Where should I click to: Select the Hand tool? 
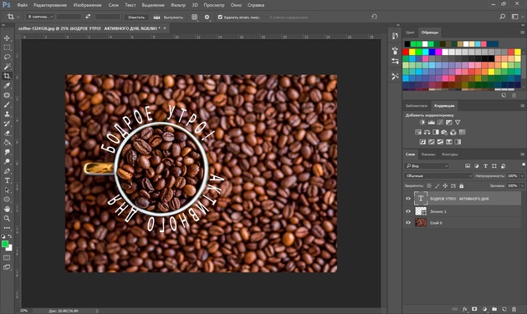7,209
